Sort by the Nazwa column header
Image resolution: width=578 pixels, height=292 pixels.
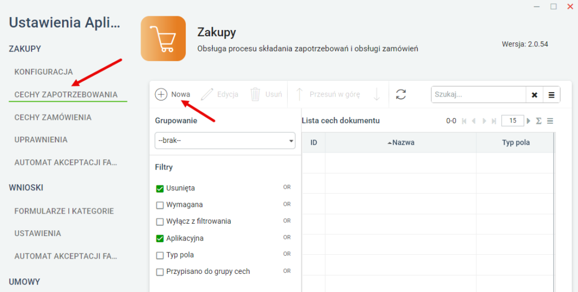coord(401,143)
